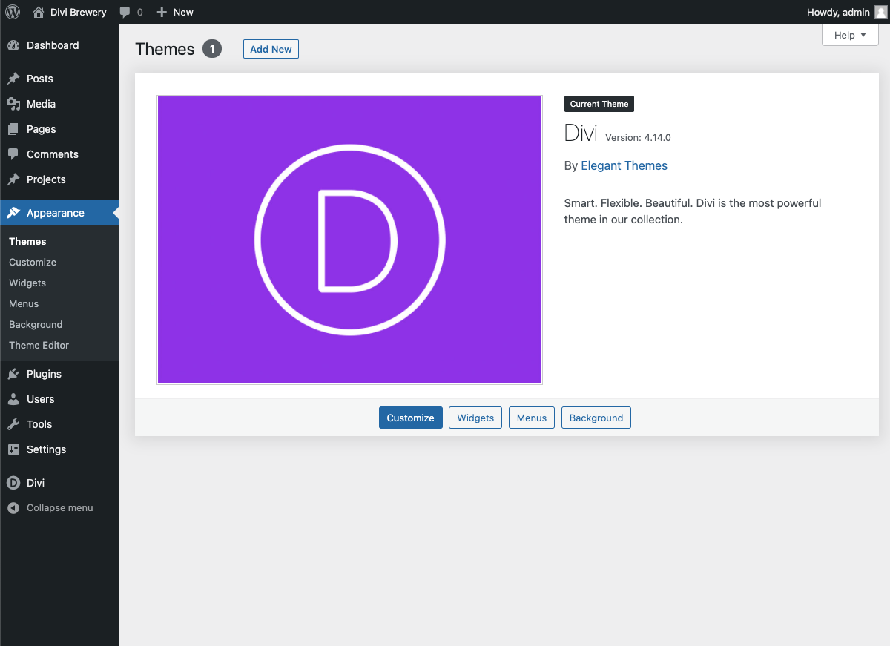
Task: Click the Divi Brewery site name link
Action: click(79, 12)
